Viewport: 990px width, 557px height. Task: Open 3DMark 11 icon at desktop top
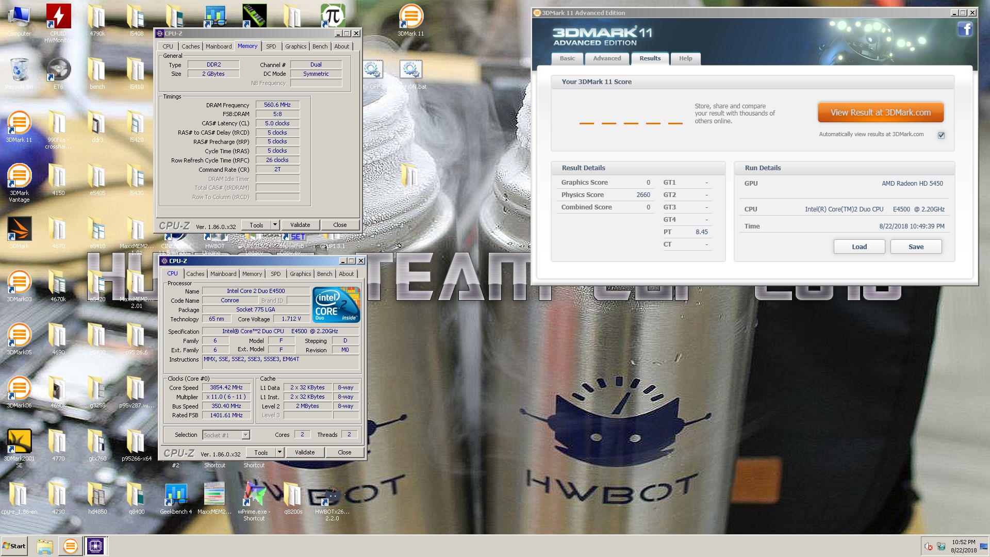[x=411, y=21]
